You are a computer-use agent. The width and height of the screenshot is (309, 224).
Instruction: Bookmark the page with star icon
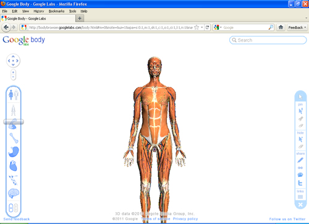click(197, 27)
